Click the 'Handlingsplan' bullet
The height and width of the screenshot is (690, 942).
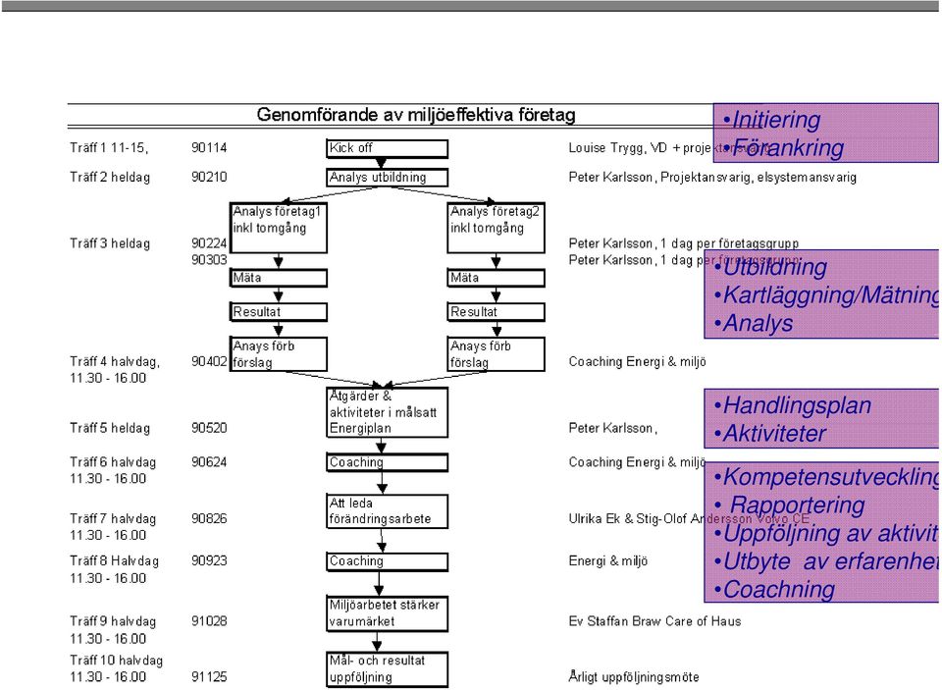(793, 405)
